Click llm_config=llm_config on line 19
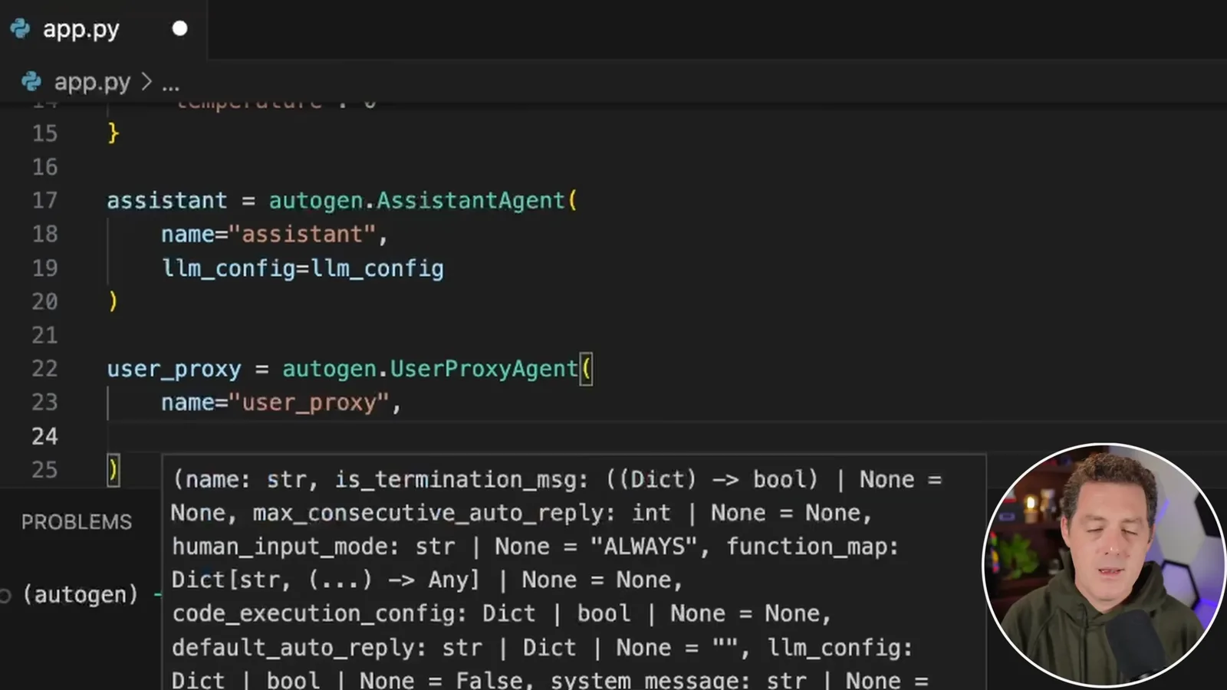 coord(302,268)
